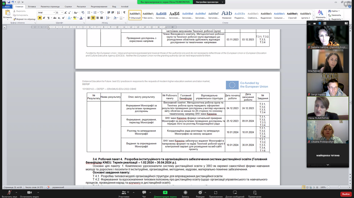Click Заменить replace button

(334, 15)
